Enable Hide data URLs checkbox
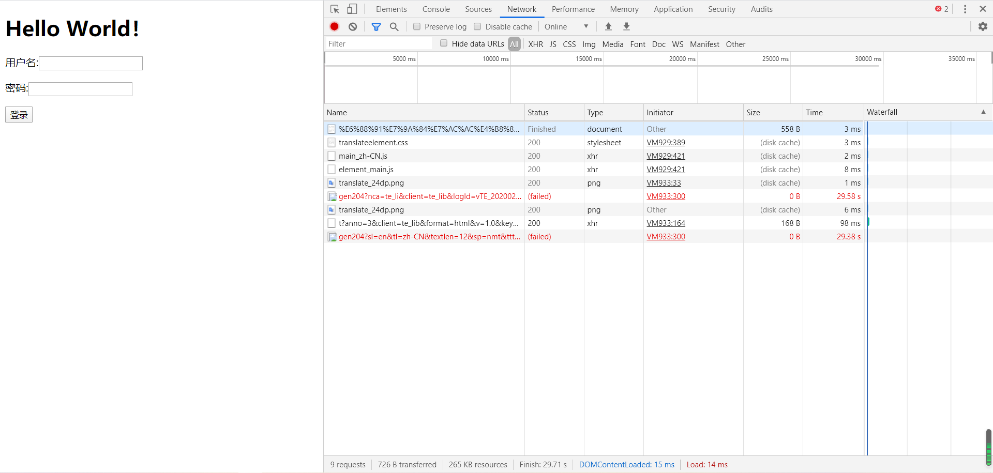 click(444, 43)
